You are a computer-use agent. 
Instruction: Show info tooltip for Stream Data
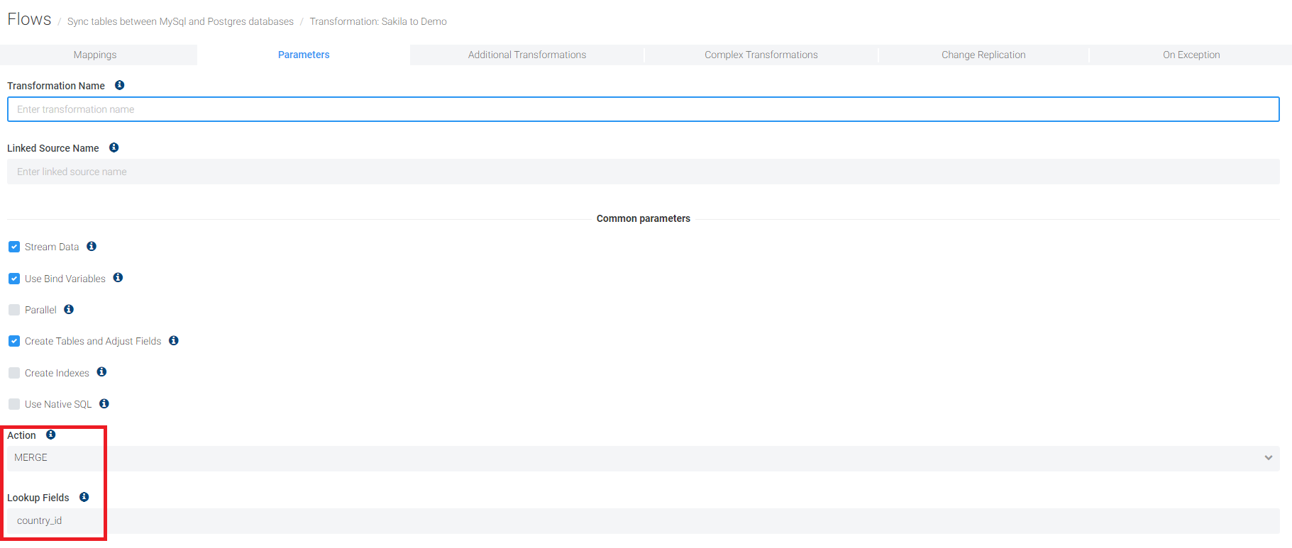[92, 247]
